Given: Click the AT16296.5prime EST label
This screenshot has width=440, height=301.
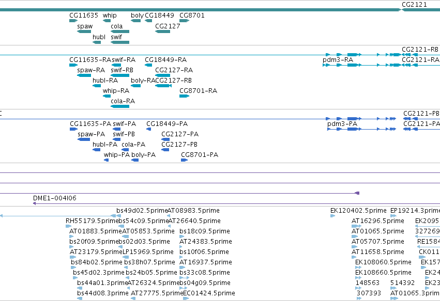Looking at the screenshot, I should tap(378, 221).
